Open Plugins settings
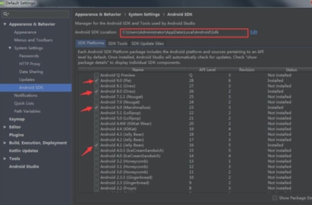Image resolution: width=312 pixels, height=205 pixels. [x=17, y=135]
